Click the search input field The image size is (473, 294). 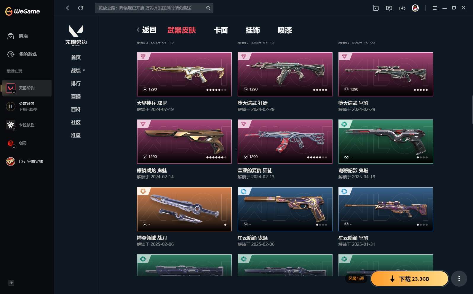(x=151, y=8)
